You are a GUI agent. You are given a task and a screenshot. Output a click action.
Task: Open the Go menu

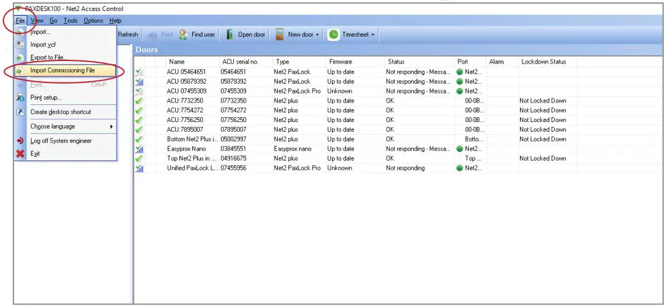click(x=53, y=20)
